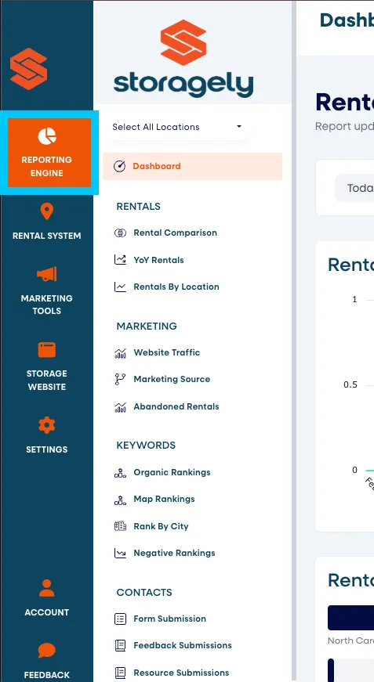The image size is (374, 682).
Task: View Marketing Source report
Action: pos(172,379)
